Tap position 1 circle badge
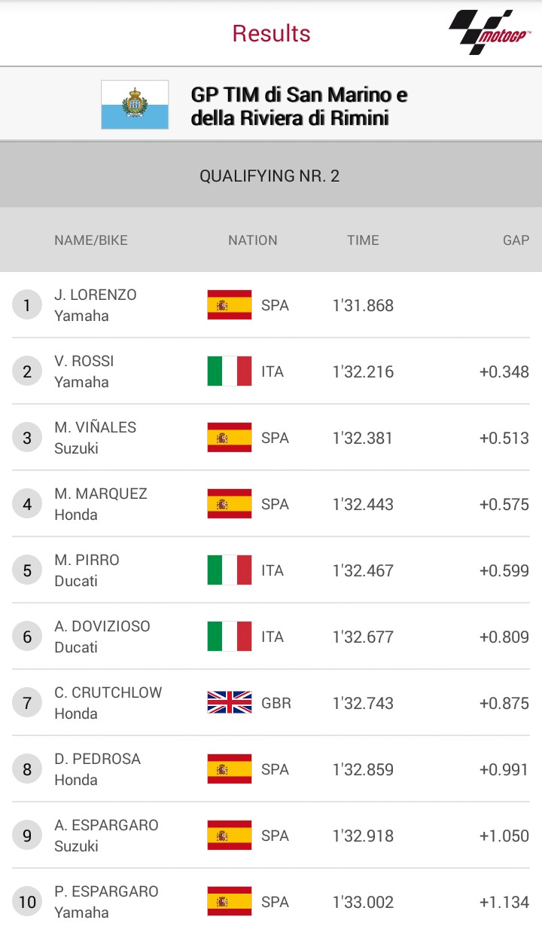Screen dimensions: 542x926 point(27,305)
